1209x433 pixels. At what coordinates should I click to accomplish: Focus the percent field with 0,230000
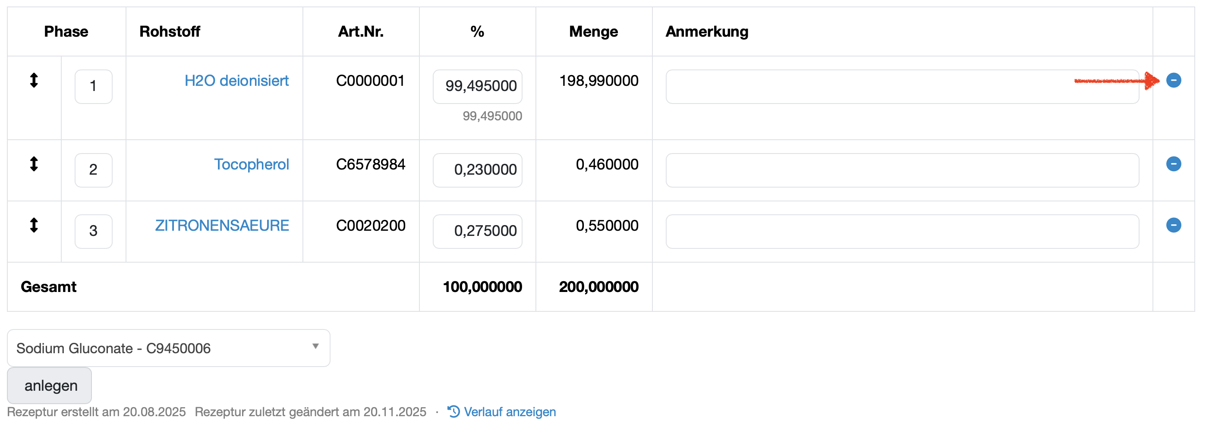pyautogui.click(x=477, y=170)
